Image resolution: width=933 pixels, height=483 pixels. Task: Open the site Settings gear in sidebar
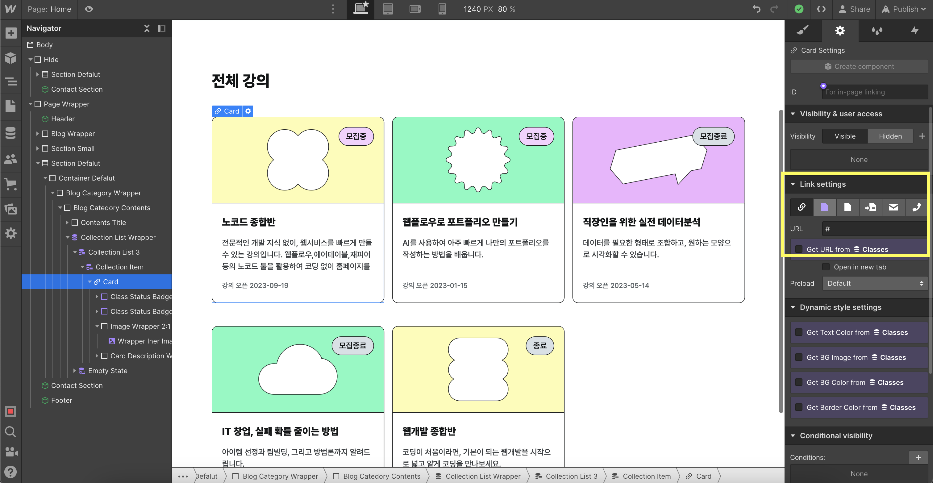click(10, 234)
